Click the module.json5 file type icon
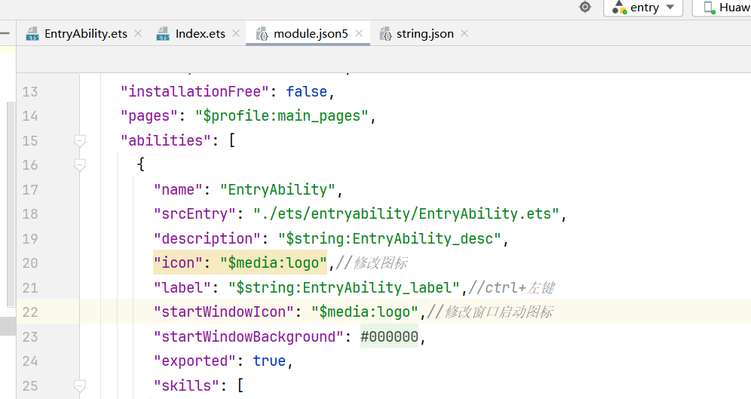 tap(262, 34)
